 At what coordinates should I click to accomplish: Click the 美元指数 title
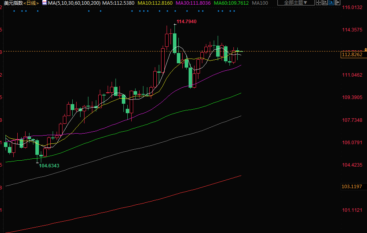(13, 3)
